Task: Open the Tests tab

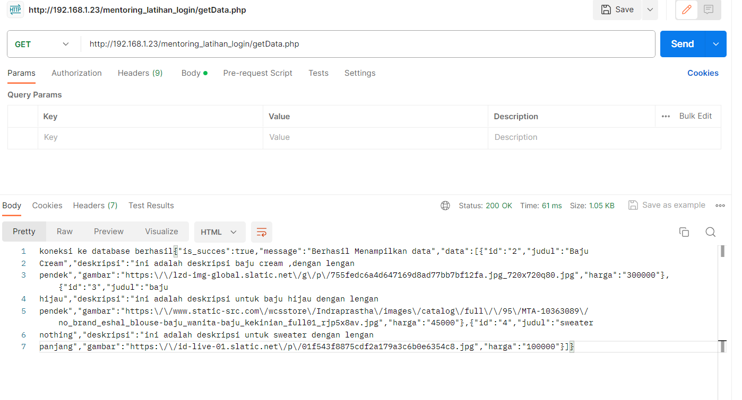Action: point(318,73)
